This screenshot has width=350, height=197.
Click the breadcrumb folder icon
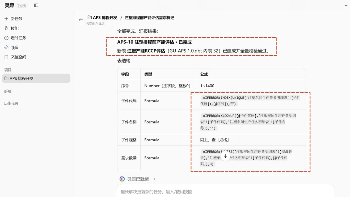coord(89,17)
